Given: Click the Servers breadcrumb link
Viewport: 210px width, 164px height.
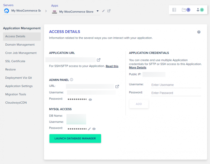Looking at the screenshot, I should click(8, 5).
